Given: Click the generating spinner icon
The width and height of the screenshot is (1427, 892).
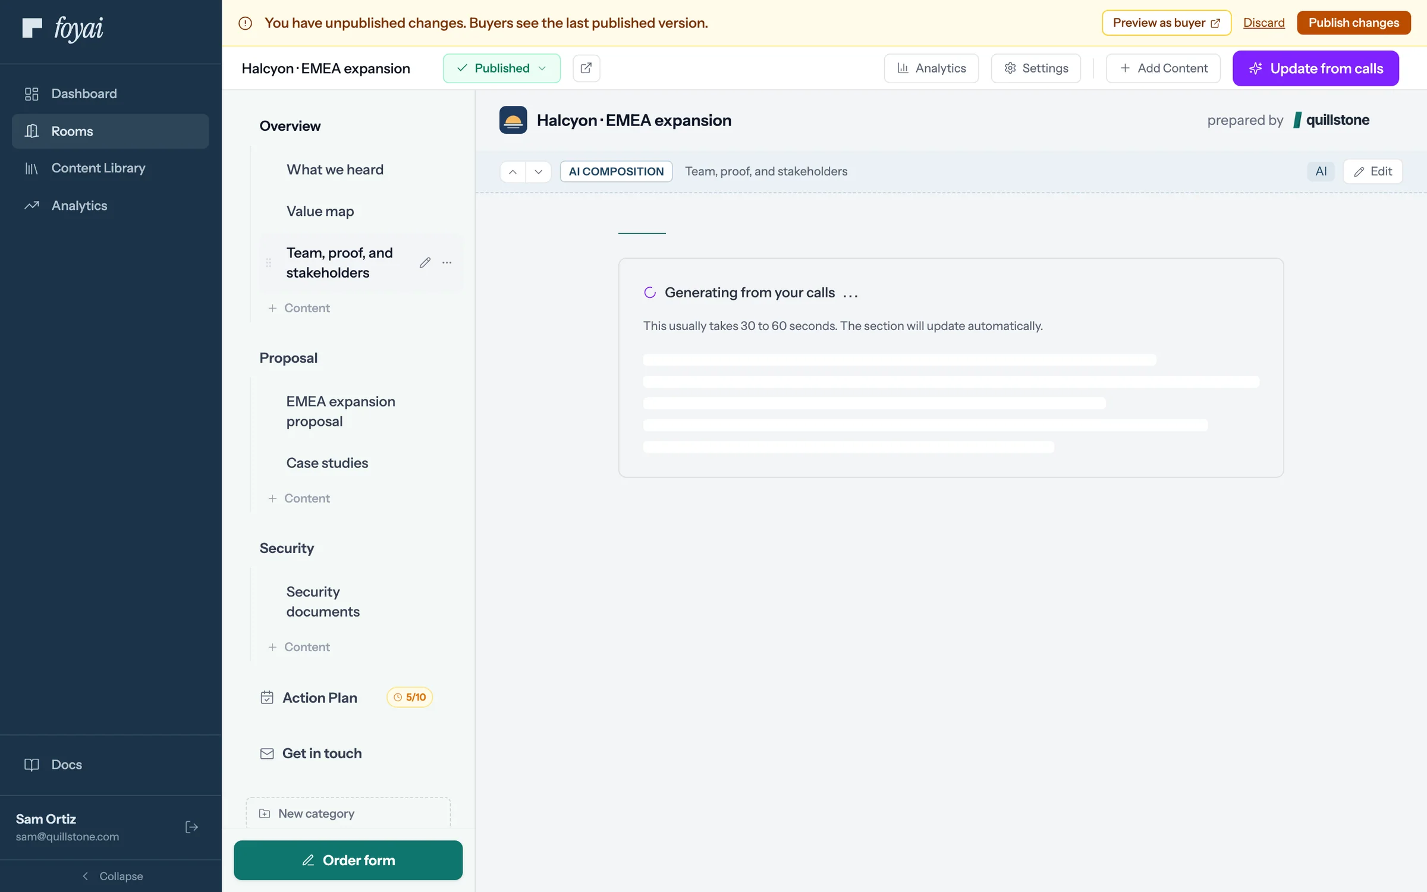Looking at the screenshot, I should click(650, 293).
